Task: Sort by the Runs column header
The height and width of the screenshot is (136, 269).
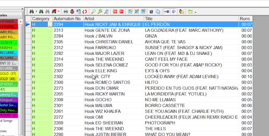Action: (246, 19)
